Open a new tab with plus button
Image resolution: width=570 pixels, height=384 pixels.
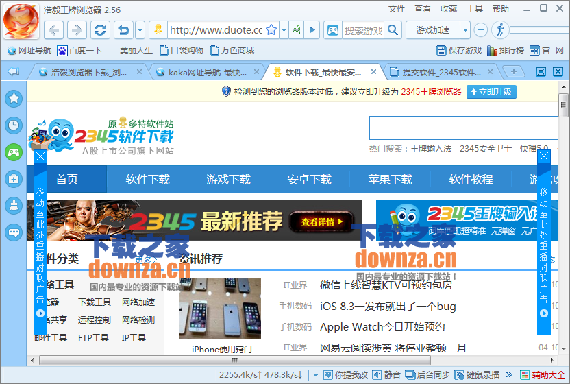click(513, 71)
